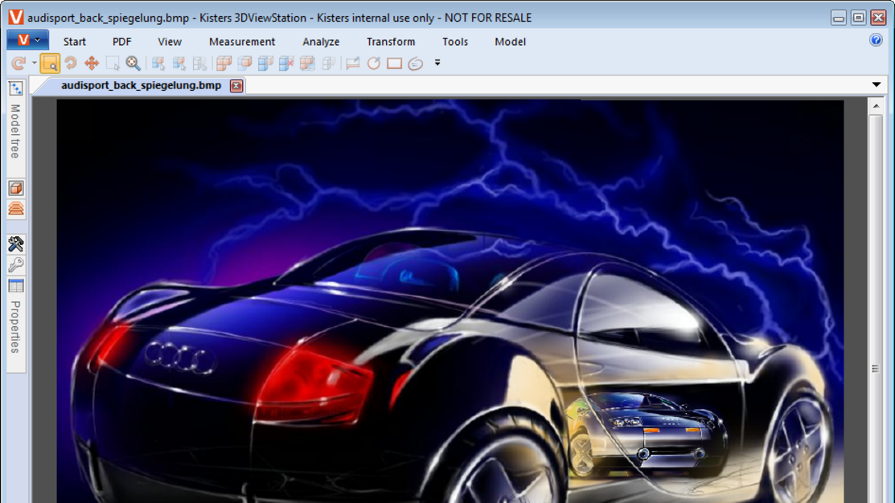This screenshot has height=503, width=895.
Task: Click the magnifier zoom tool
Action: (133, 63)
